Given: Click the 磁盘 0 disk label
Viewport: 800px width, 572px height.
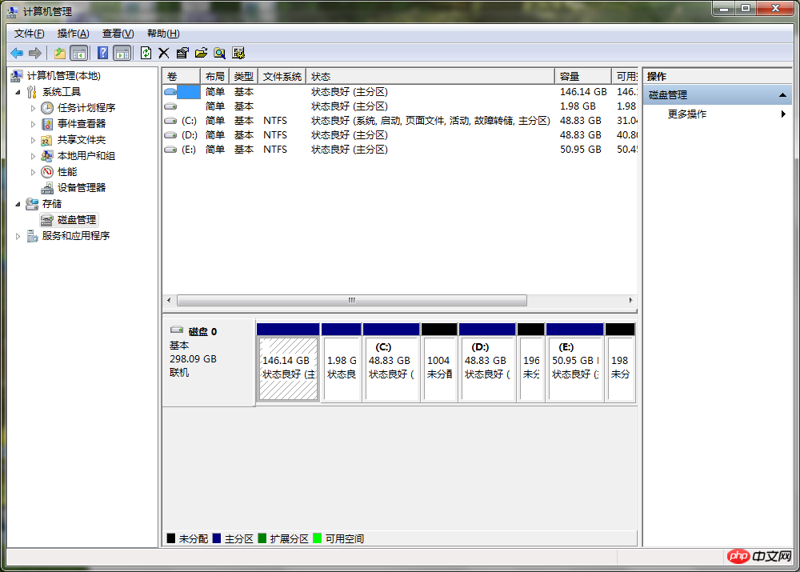Looking at the screenshot, I should click(x=202, y=332).
